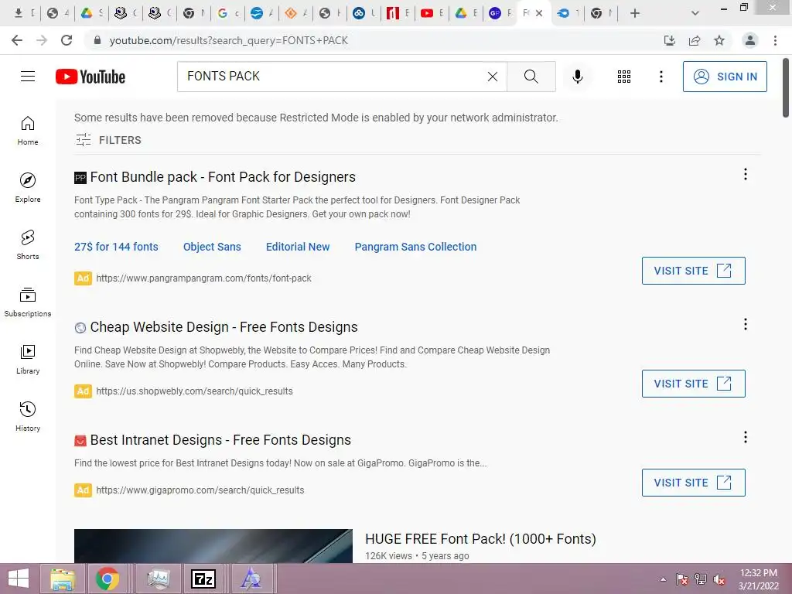Go forward in browser
Viewport: 792px width, 594px height.
(42, 40)
